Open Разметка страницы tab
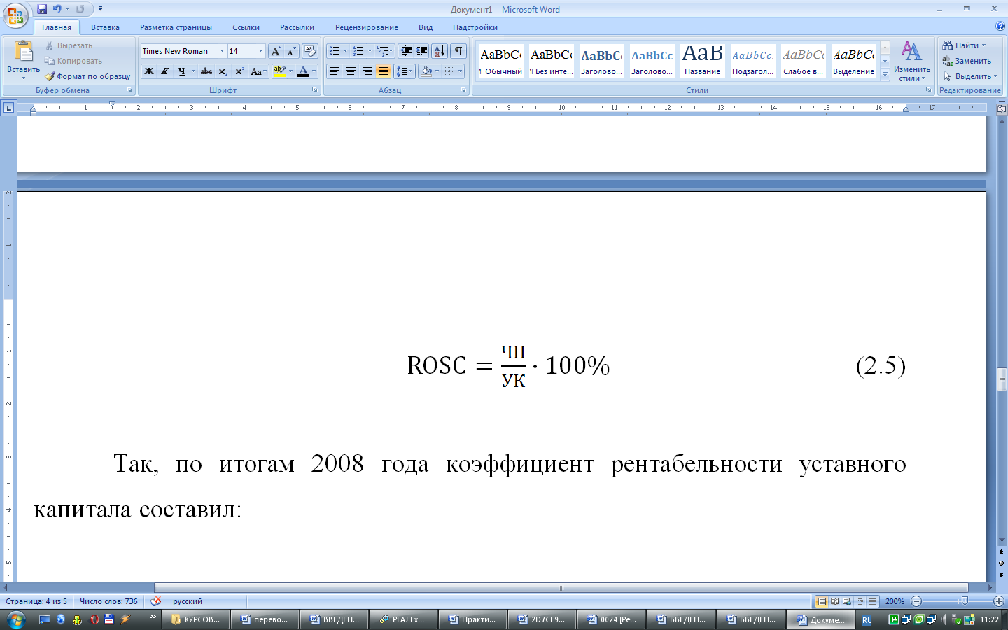Image resolution: width=1008 pixels, height=630 pixels. click(x=176, y=27)
